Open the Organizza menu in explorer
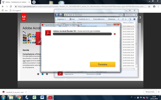The image size is (161, 100). (61, 19)
